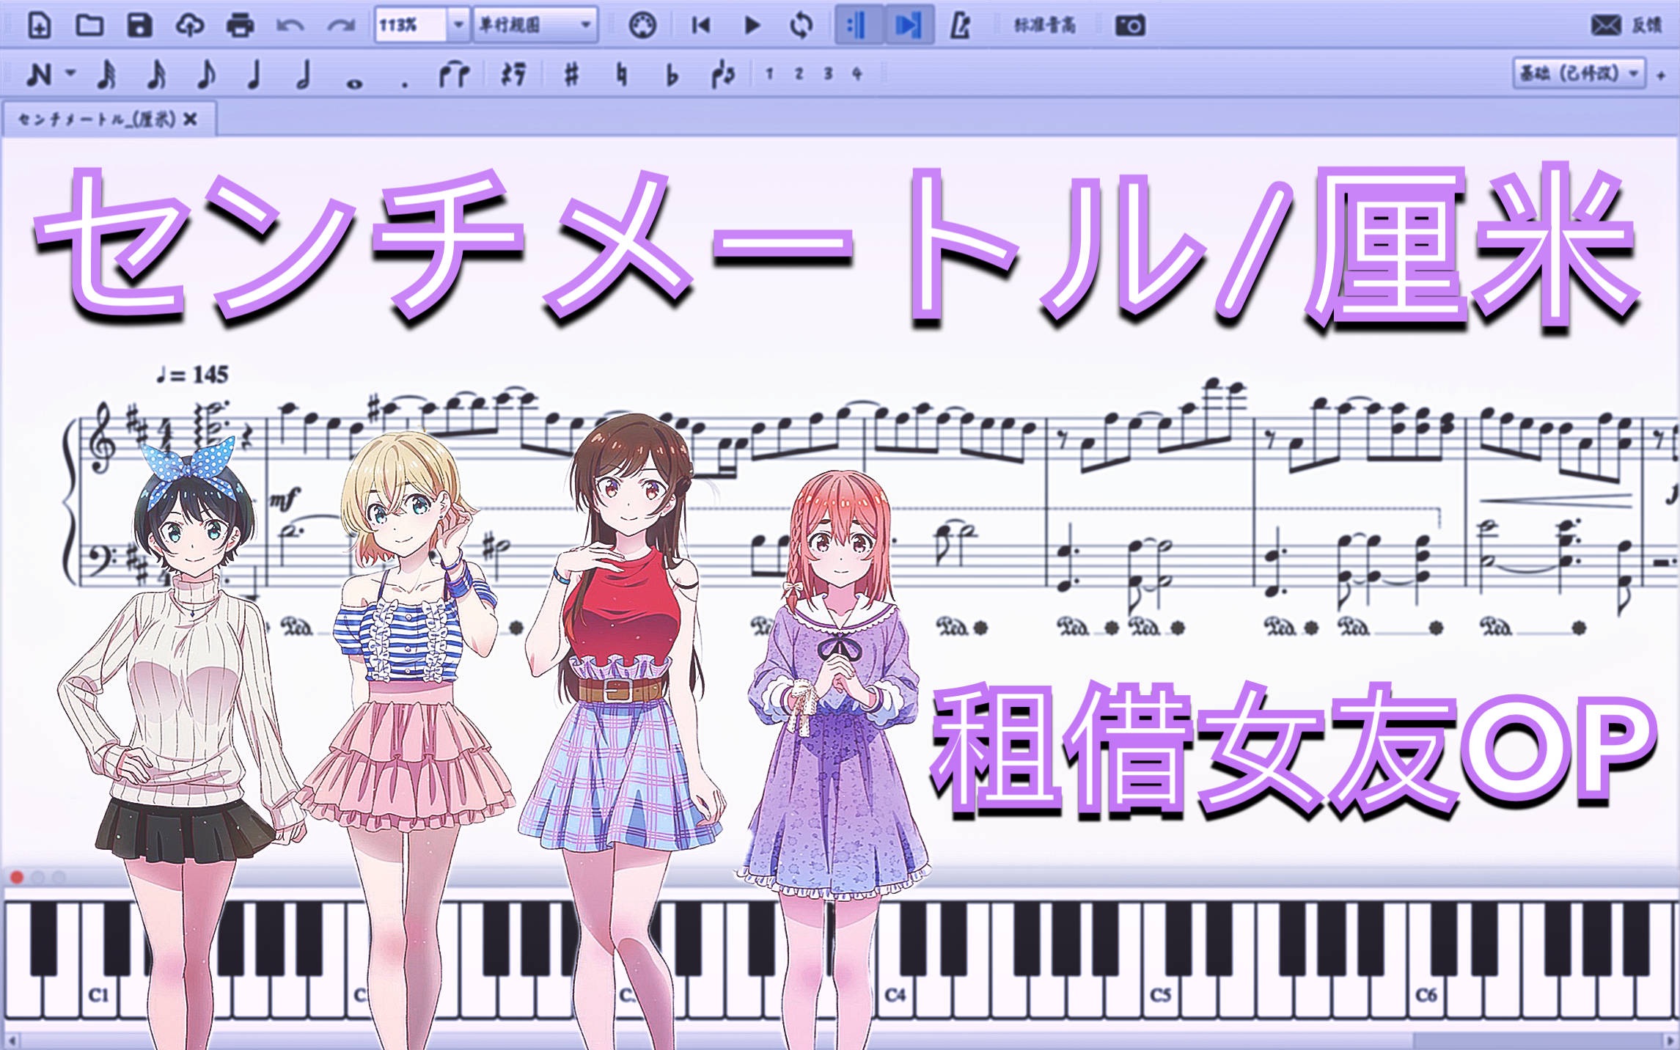Close the piano keyboard panel with the red dot
1680x1050 pixels.
[x=17, y=877]
